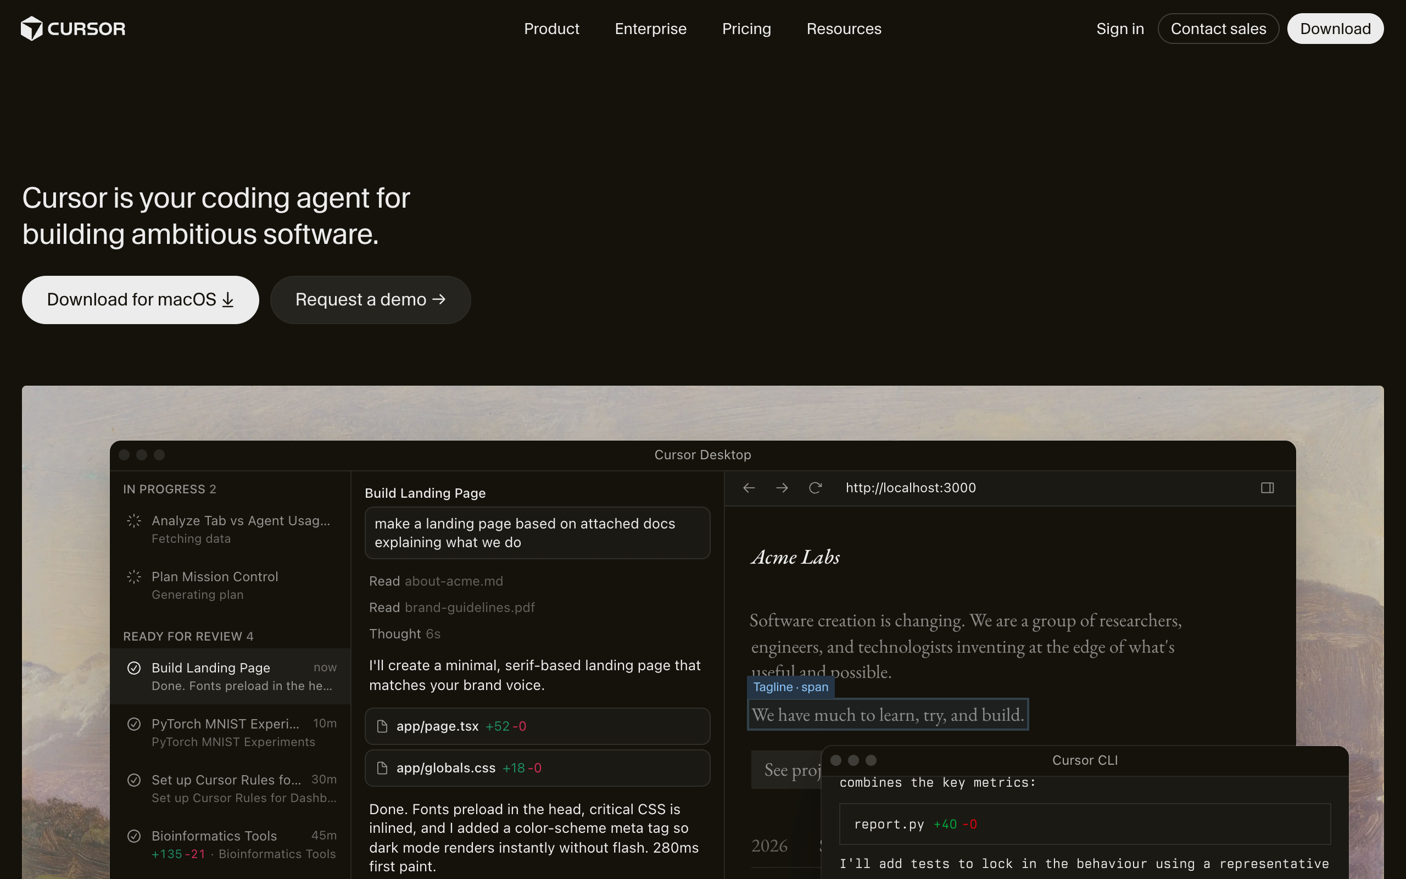Click the Tagline · span label tag

pos(790,687)
